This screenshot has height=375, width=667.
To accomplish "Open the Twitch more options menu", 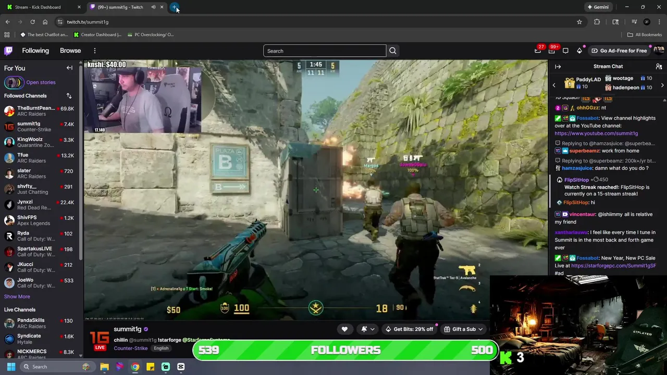I will [x=94, y=51].
